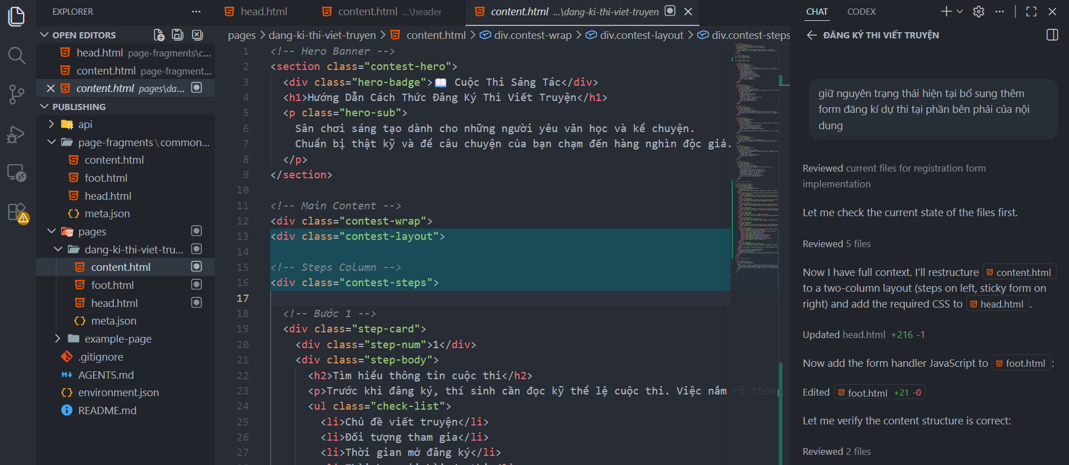
Task: Click HTML icon in content.html breadcrumb
Action: tap(395, 35)
